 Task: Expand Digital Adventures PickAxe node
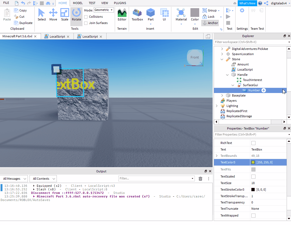pyautogui.click(x=222, y=49)
